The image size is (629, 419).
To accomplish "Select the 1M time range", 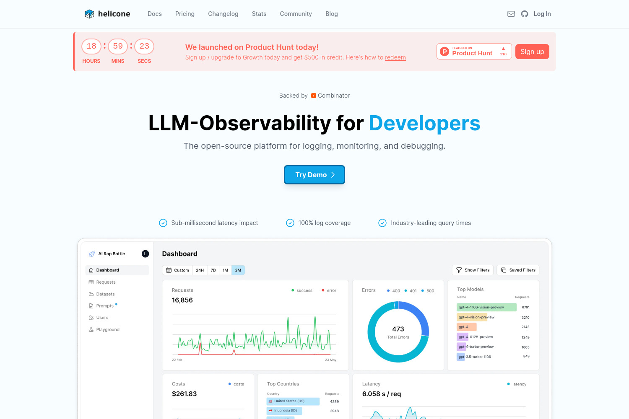I will click(x=225, y=270).
